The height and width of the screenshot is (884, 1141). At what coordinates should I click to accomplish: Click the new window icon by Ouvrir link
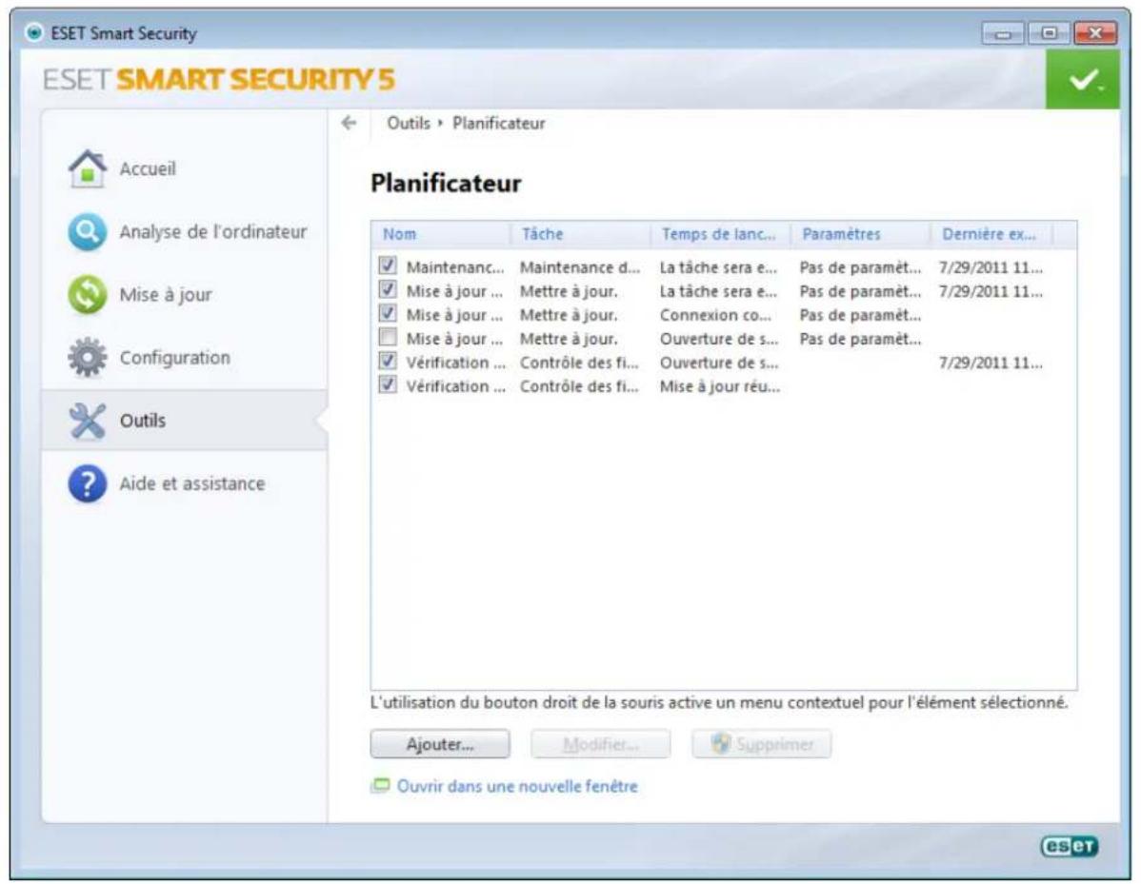point(381,786)
